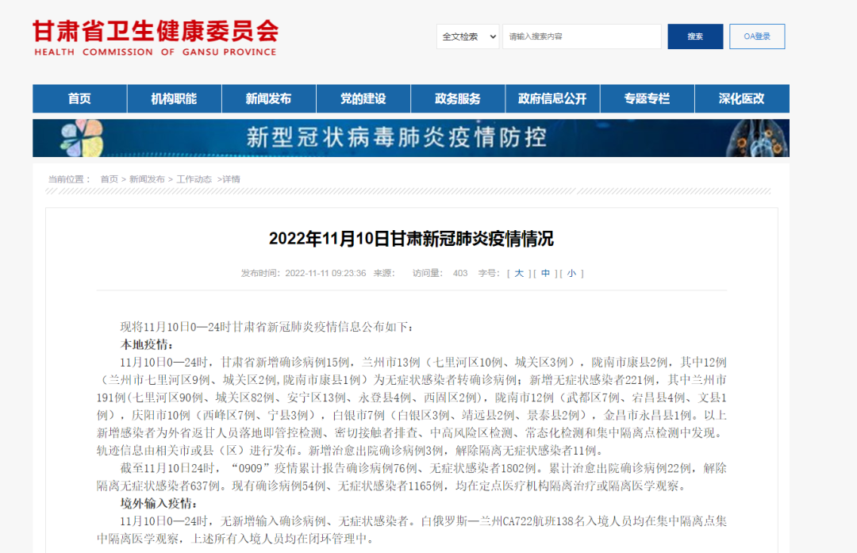
Task: Navigate to 政务服务 section
Action: tap(458, 99)
